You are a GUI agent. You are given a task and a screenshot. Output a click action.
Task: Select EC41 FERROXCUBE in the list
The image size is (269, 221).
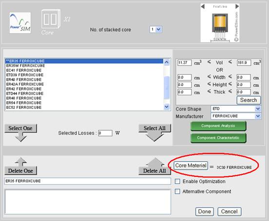click(84, 70)
